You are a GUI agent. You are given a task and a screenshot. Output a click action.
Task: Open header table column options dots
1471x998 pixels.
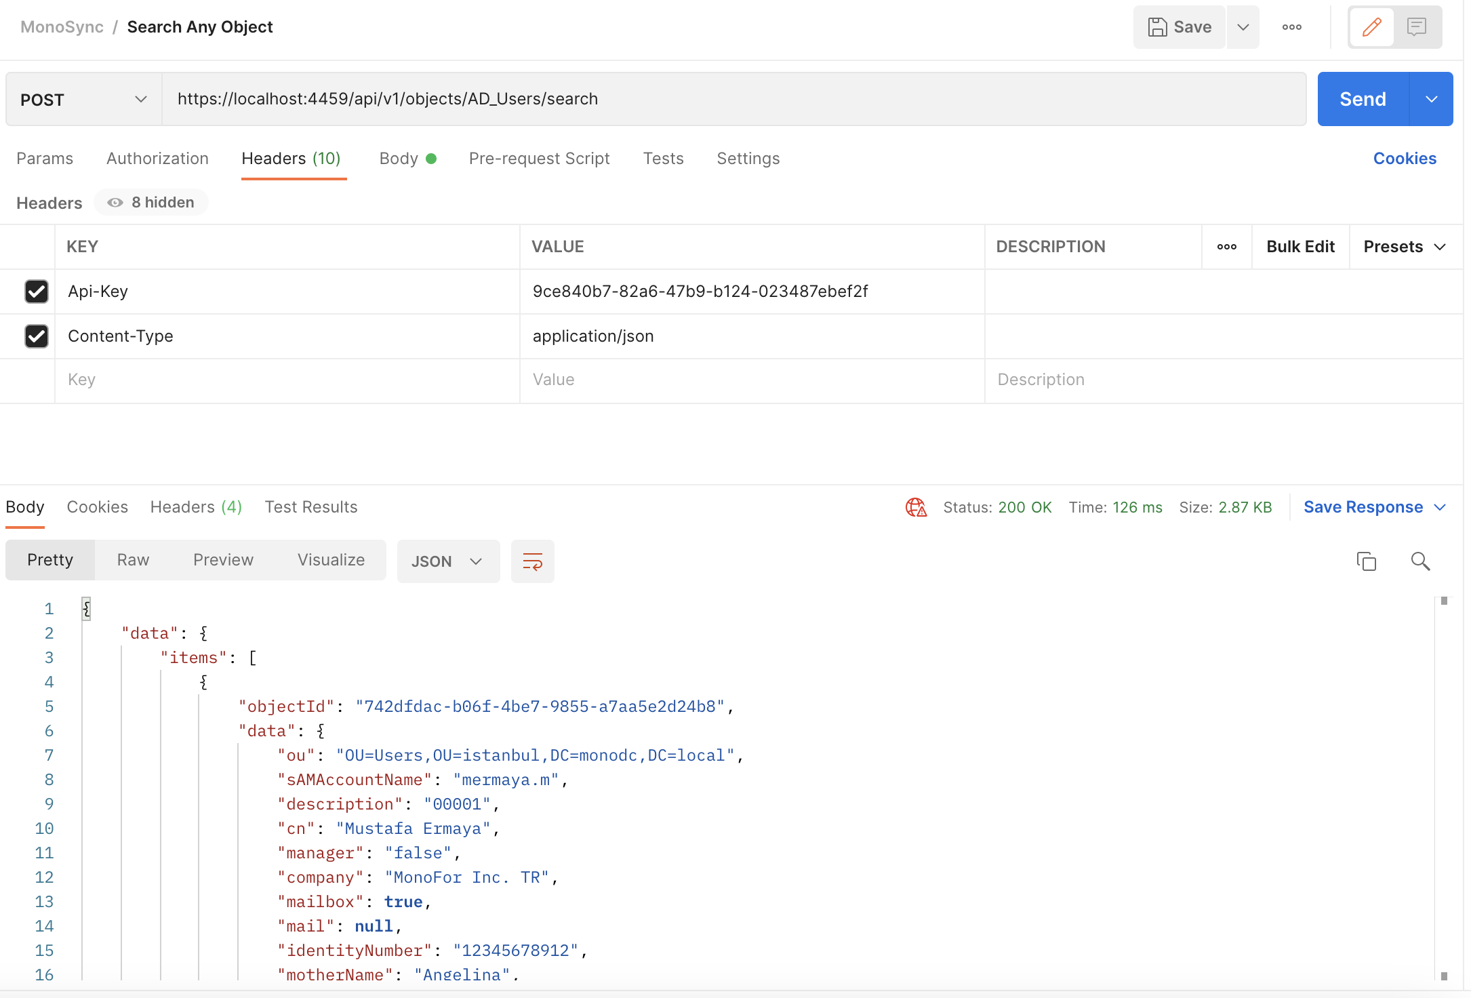coord(1226,247)
